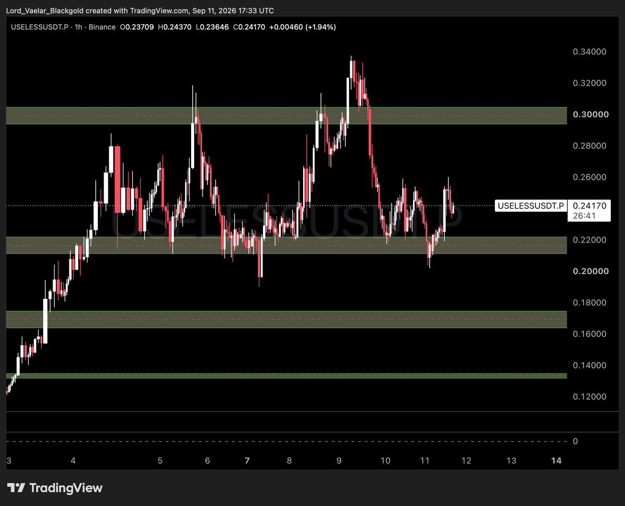Click the TradingView wordmark text
The image size is (625, 506).
66,488
